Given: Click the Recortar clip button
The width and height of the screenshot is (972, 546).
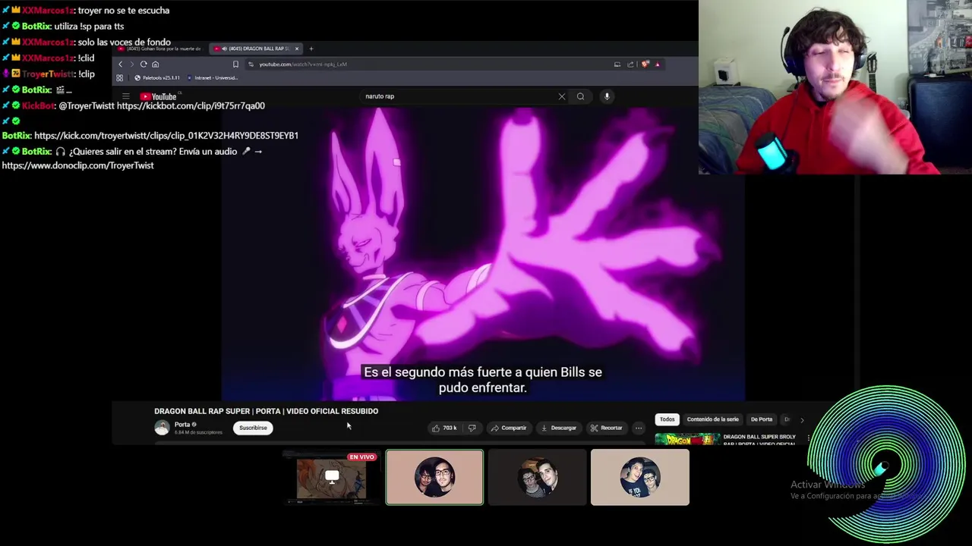Looking at the screenshot, I should (x=606, y=428).
